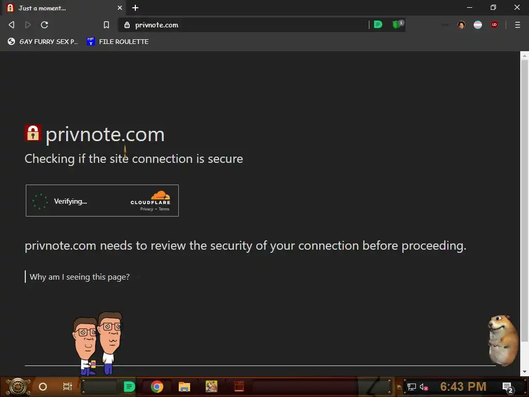Open the first bookmark with globe icon

pyautogui.click(x=43, y=41)
